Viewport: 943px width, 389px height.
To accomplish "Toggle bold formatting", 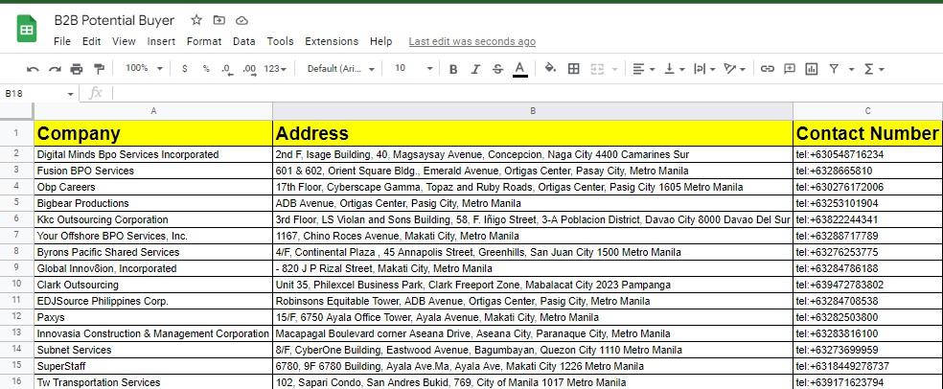I will pos(453,69).
